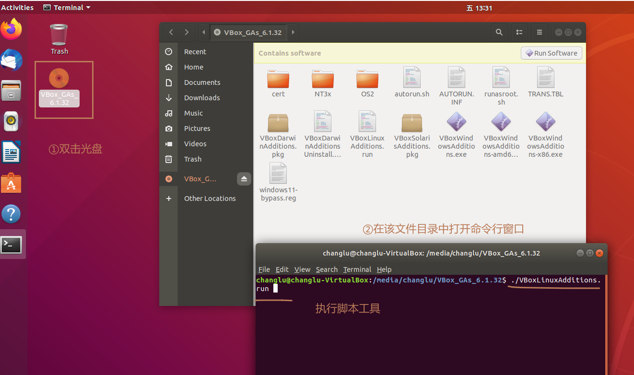Select the Terminal icon in dock
The width and height of the screenshot is (634, 375).
click(x=11, y=245)
